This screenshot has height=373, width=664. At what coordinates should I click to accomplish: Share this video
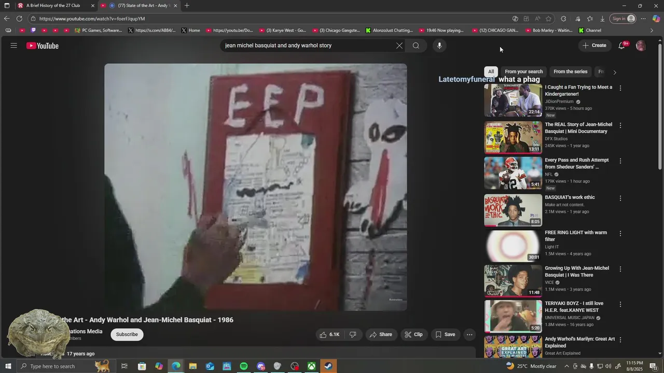[x=381, y=335]
